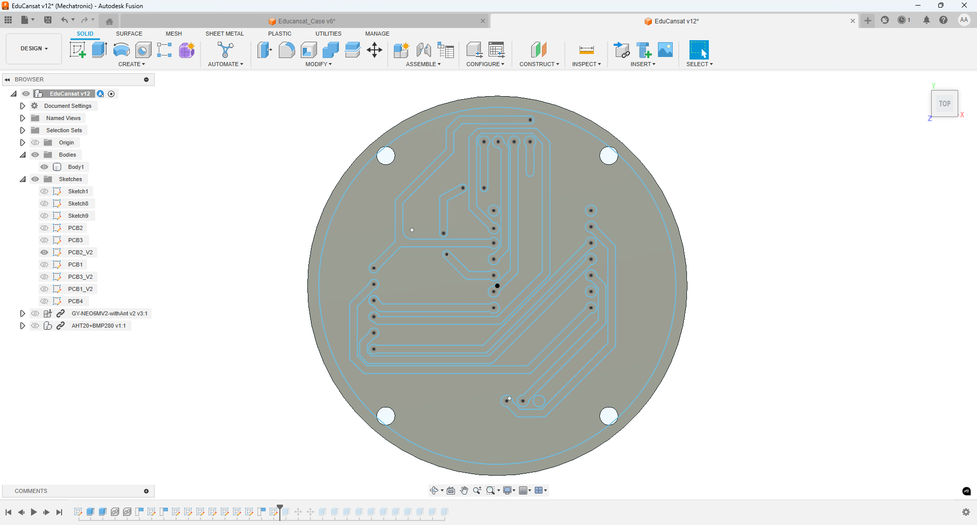Activate the Select tool icon
The width and height of the screenshot is (977, 525).
tap(699, 50)
